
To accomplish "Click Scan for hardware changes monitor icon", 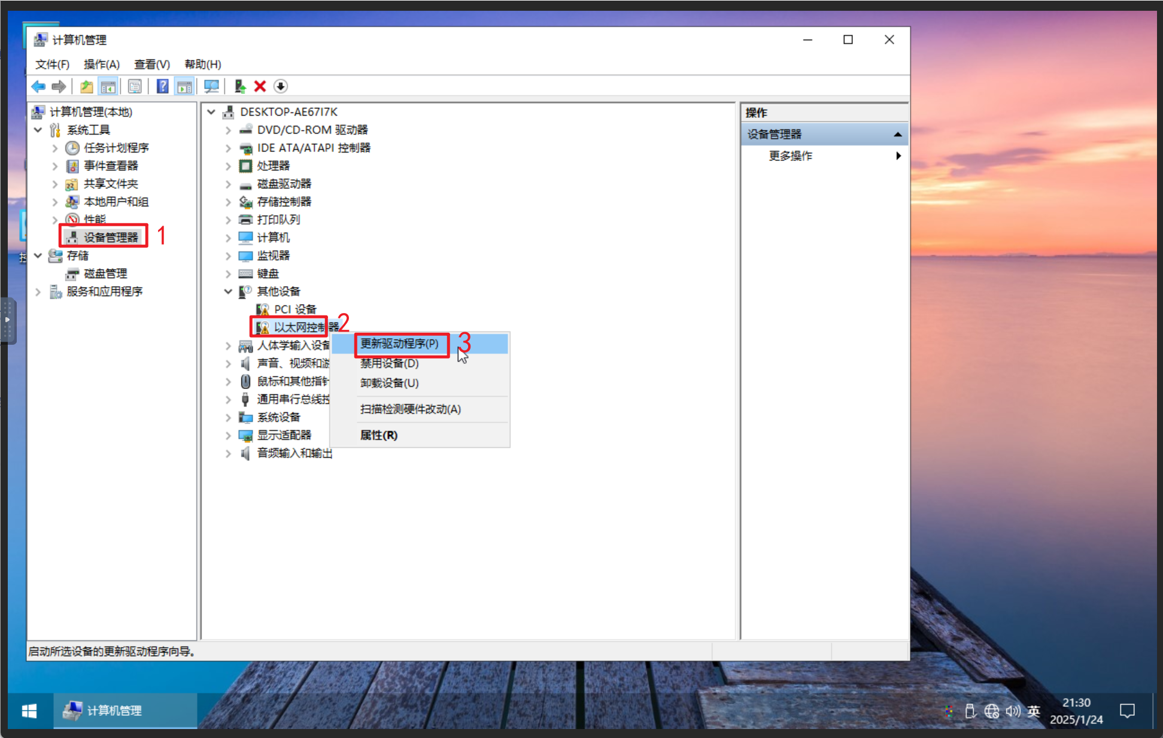I will pyautogui.click(x=211, y=87).
